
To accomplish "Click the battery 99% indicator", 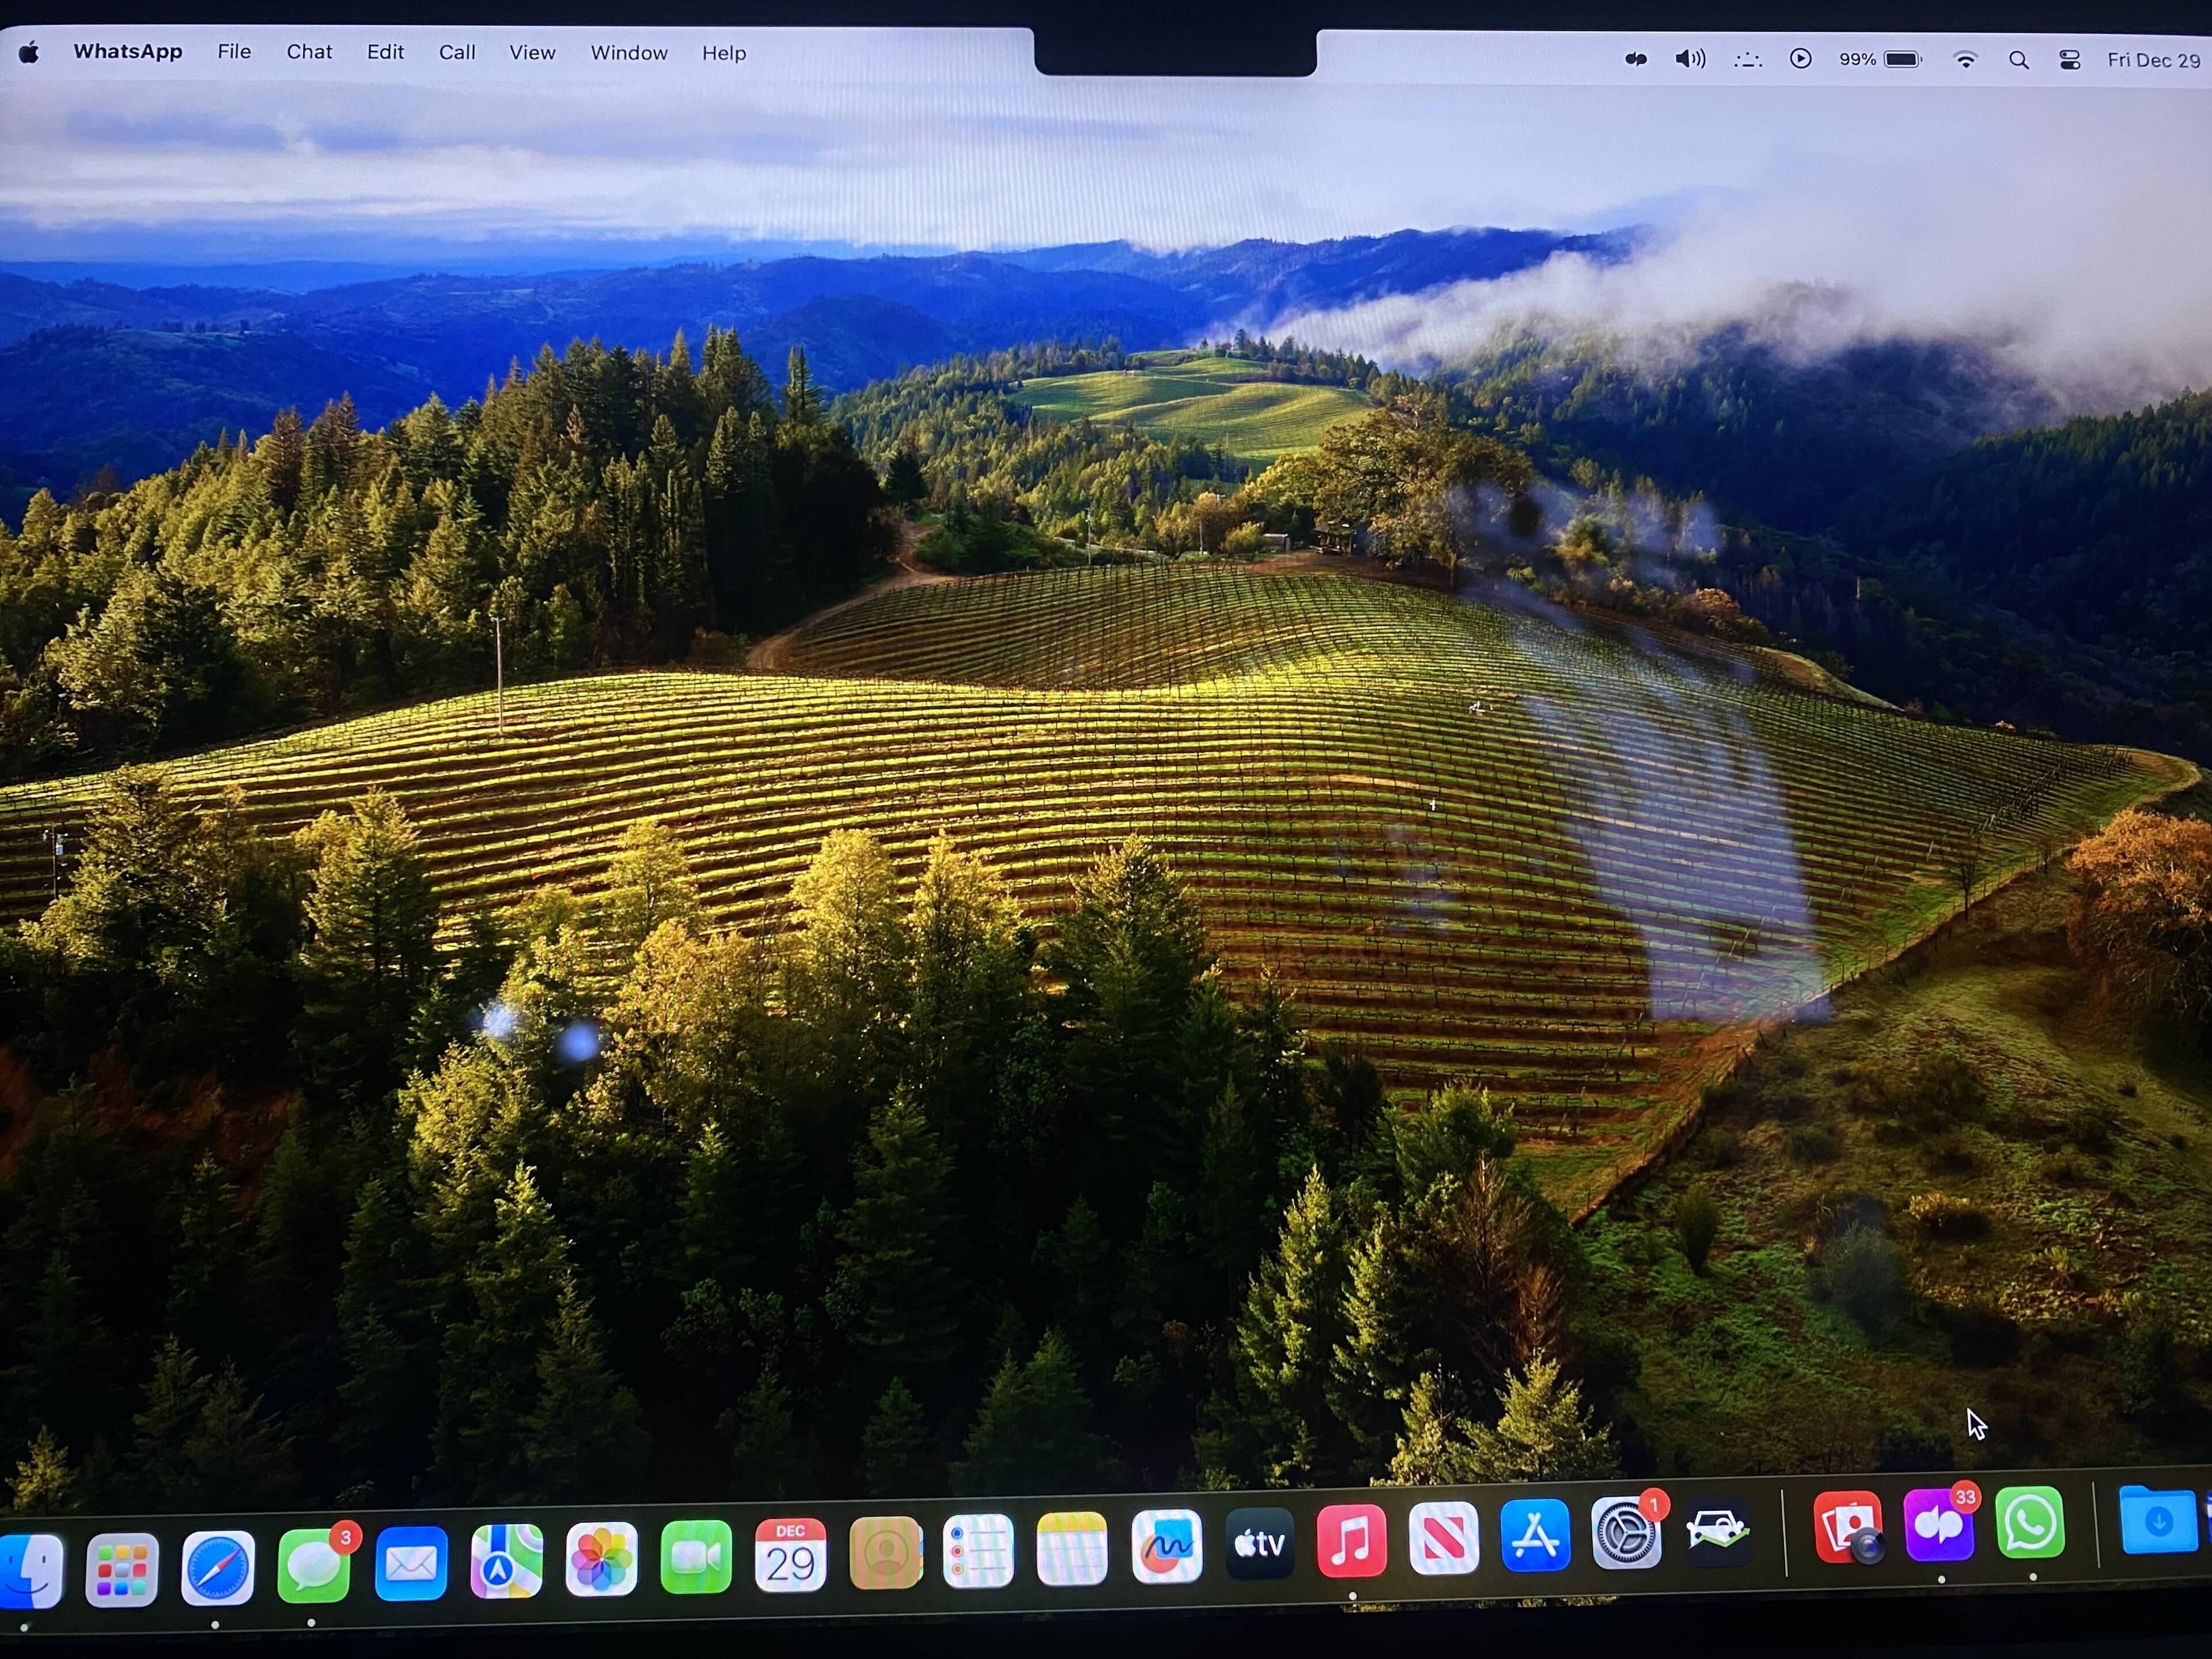I will (1880, 60).
